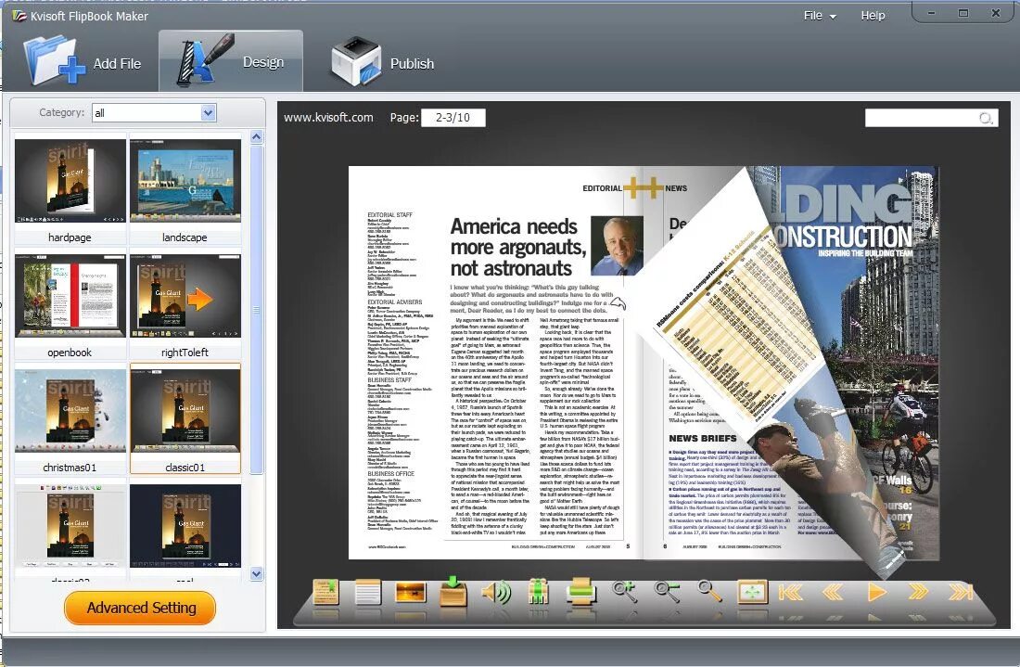Screen dimensions: 1020x667
Task: Click the green gift share icon
Action: (x=538, y=592)
